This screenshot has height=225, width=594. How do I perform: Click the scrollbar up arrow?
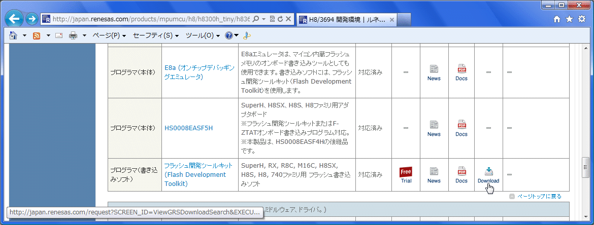click(x=586, y=48)
